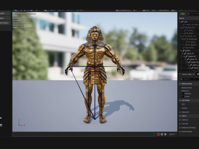Click the spine_04 bone icon
The width and height of the screenshot is (199, 149).
pyautogui.click(x=189, y=62)
